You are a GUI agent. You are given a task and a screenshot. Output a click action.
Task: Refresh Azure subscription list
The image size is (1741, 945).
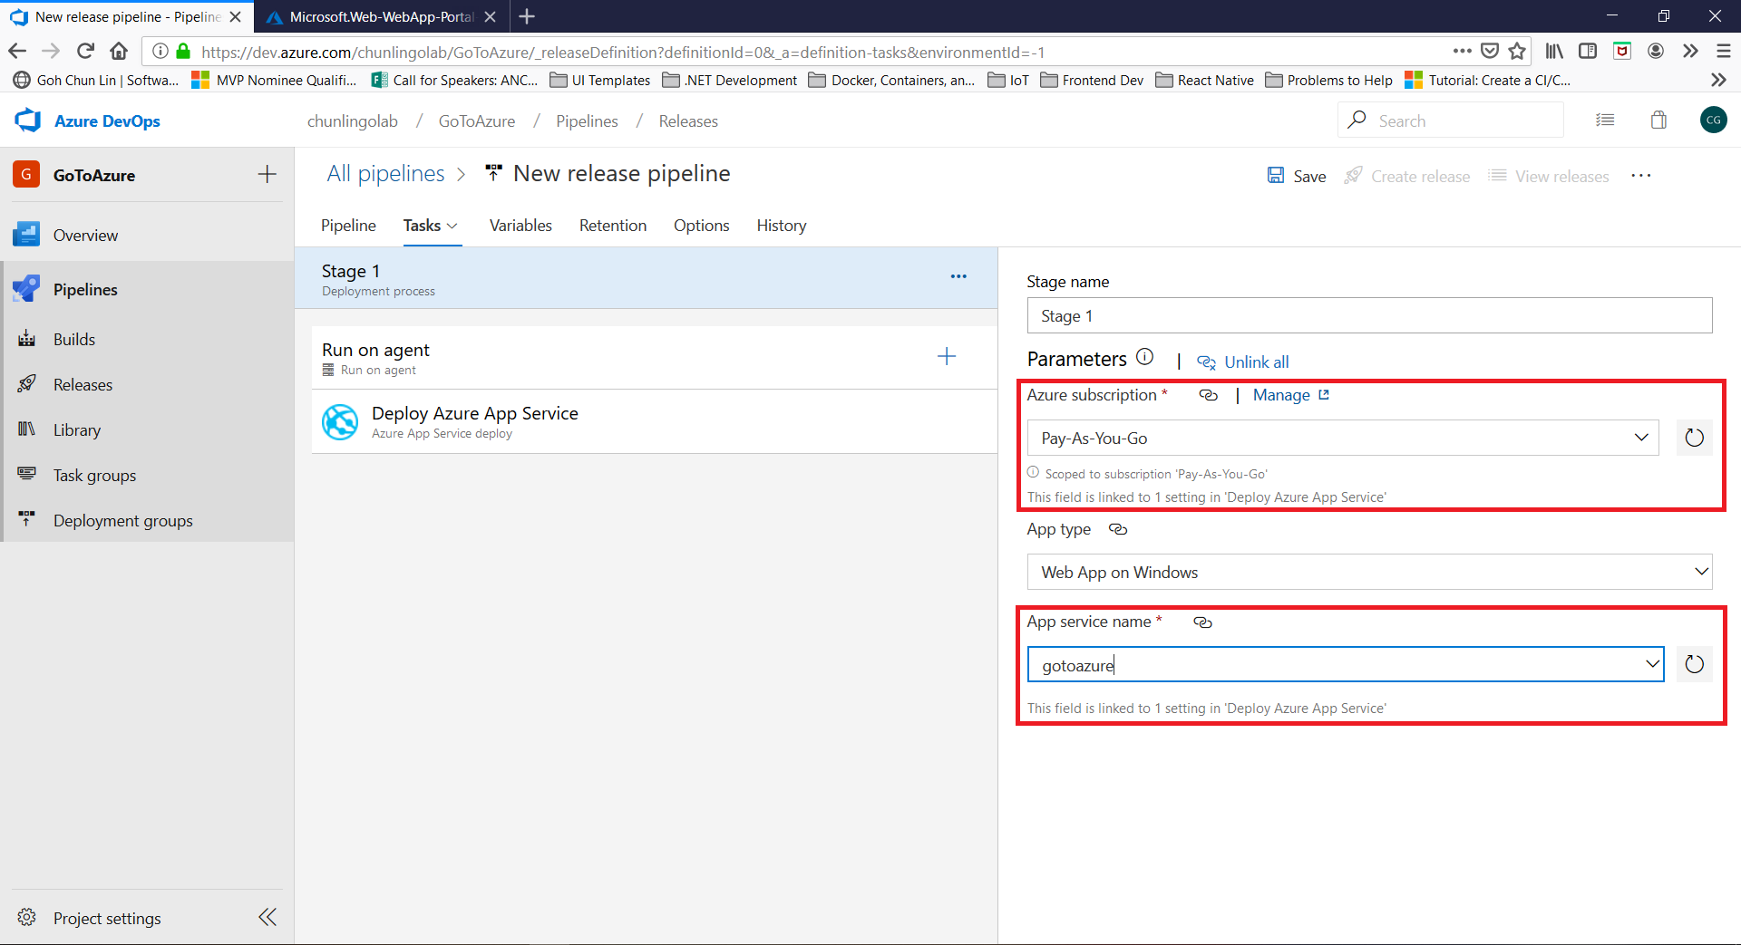click(x=1694, y=438)
